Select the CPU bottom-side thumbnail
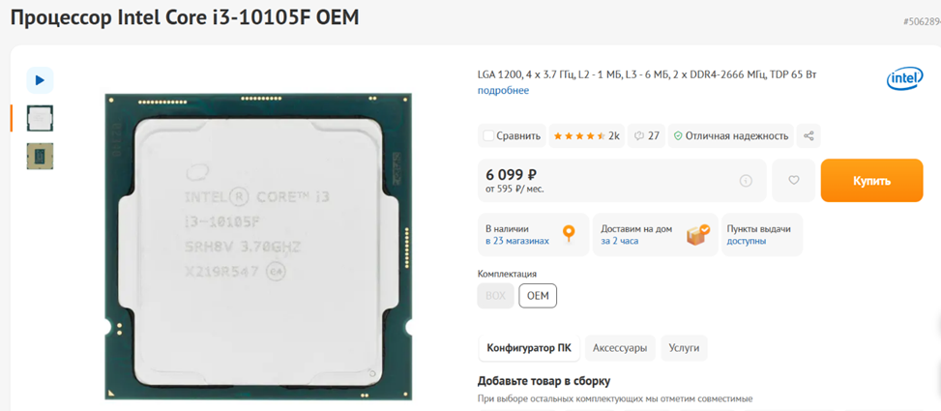Screen dimensions: 941x411 [41, 156]
